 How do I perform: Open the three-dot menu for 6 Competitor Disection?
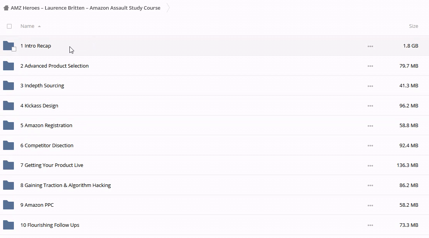coord(370,146)
